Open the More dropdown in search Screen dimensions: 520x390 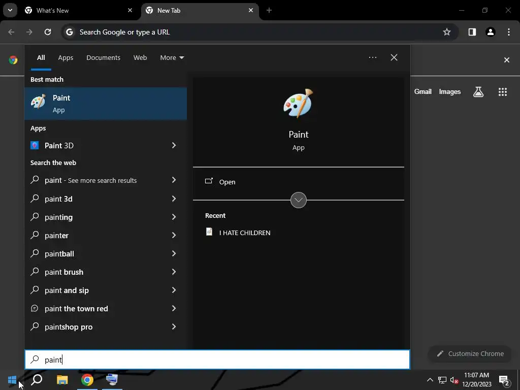(172, 58)
